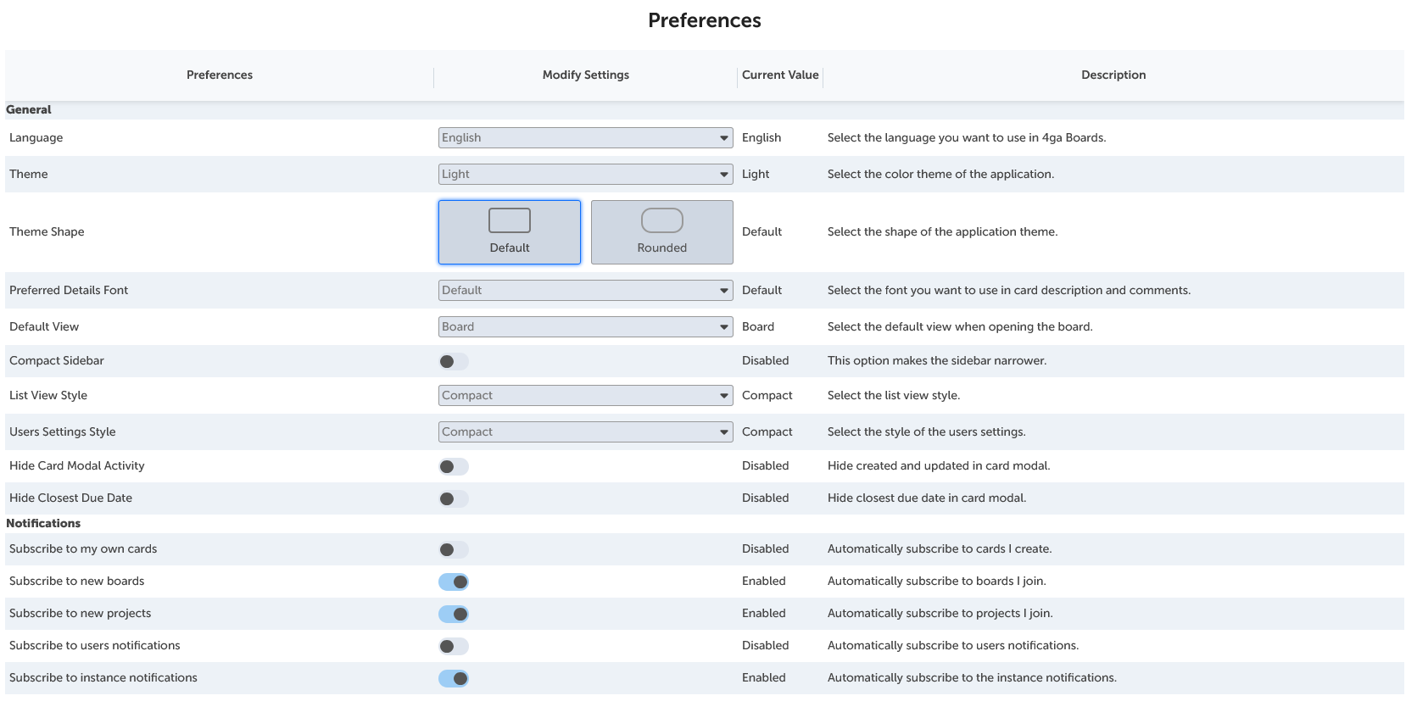1417x718 pixels.
Task: Disable Subscribe to instance notifications
Action: tap(453, 679)
